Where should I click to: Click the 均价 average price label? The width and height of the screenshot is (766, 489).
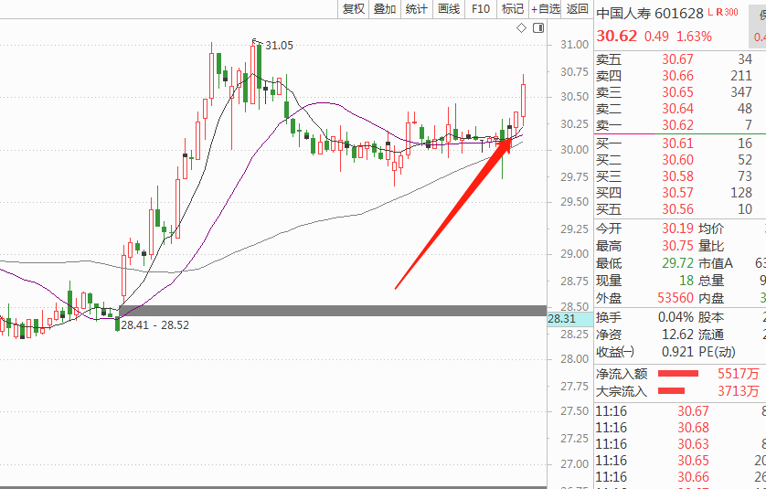click(x=711, y=229)
